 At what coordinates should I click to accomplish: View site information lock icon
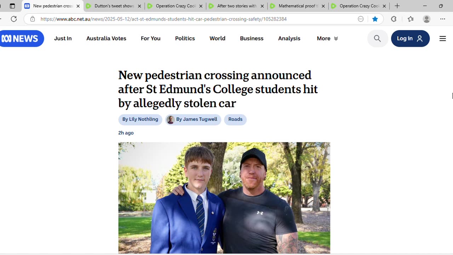(x=33, y=19)
